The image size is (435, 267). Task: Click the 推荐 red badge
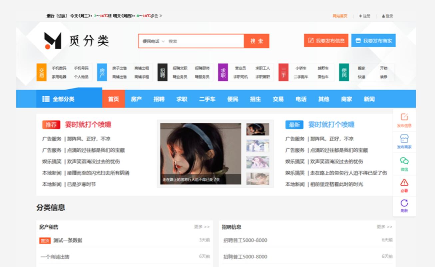(51, 125)
